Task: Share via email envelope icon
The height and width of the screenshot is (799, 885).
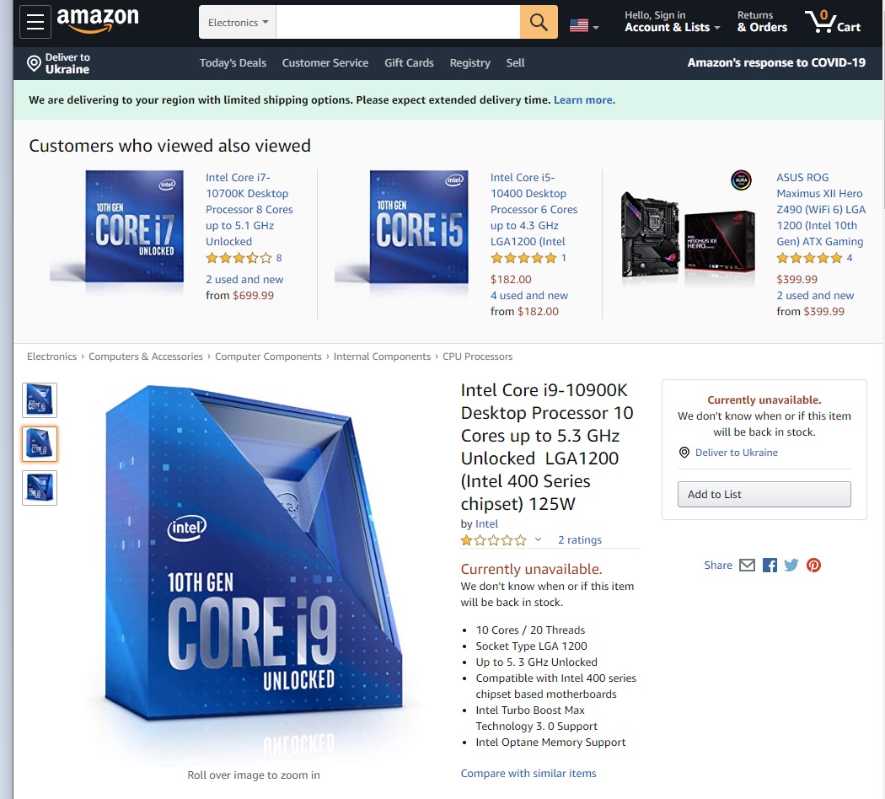Action: coord(747,565)
